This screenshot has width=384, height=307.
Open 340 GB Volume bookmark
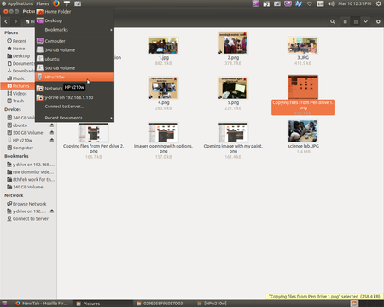(x=25, y=187)
